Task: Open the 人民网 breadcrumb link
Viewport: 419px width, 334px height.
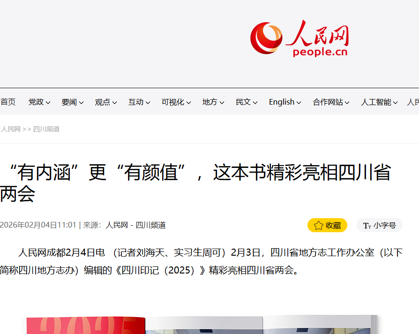Action: (11, 129)
